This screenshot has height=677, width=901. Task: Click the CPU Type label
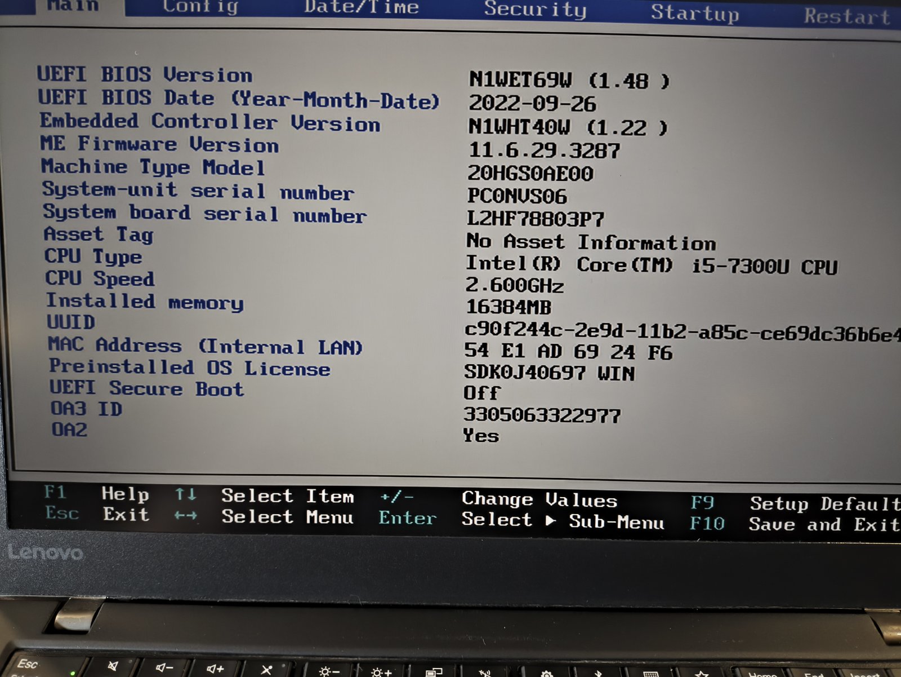click(x=93, y=256)
